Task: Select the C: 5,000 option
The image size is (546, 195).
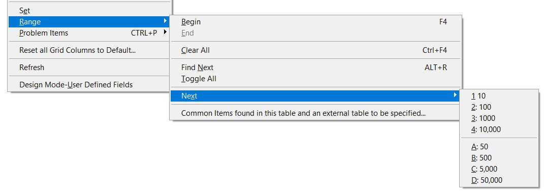Action: [499, 169]
